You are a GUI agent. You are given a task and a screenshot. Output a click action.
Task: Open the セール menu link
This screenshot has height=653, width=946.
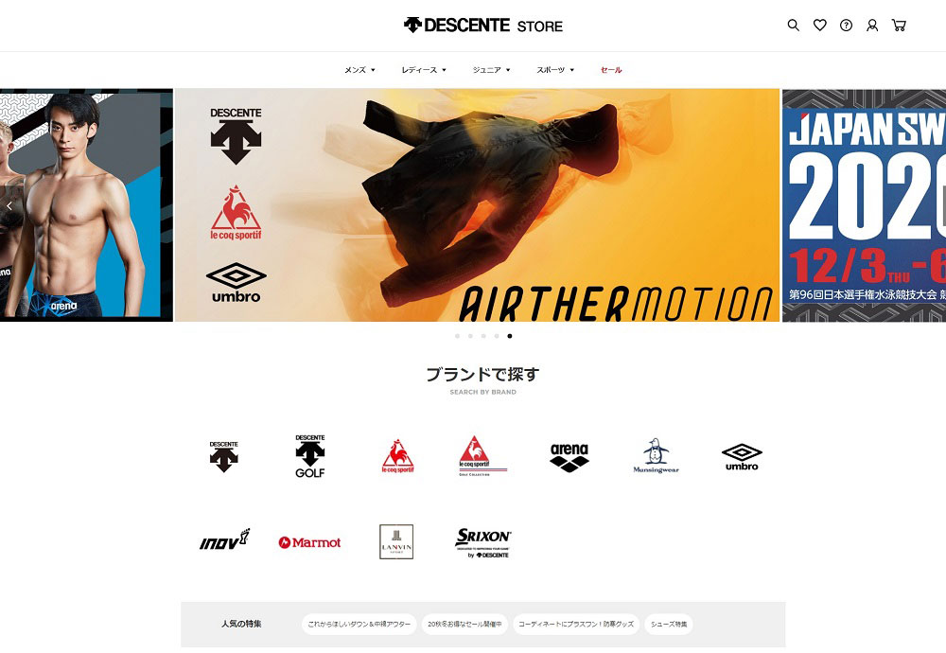pos(611,70)
